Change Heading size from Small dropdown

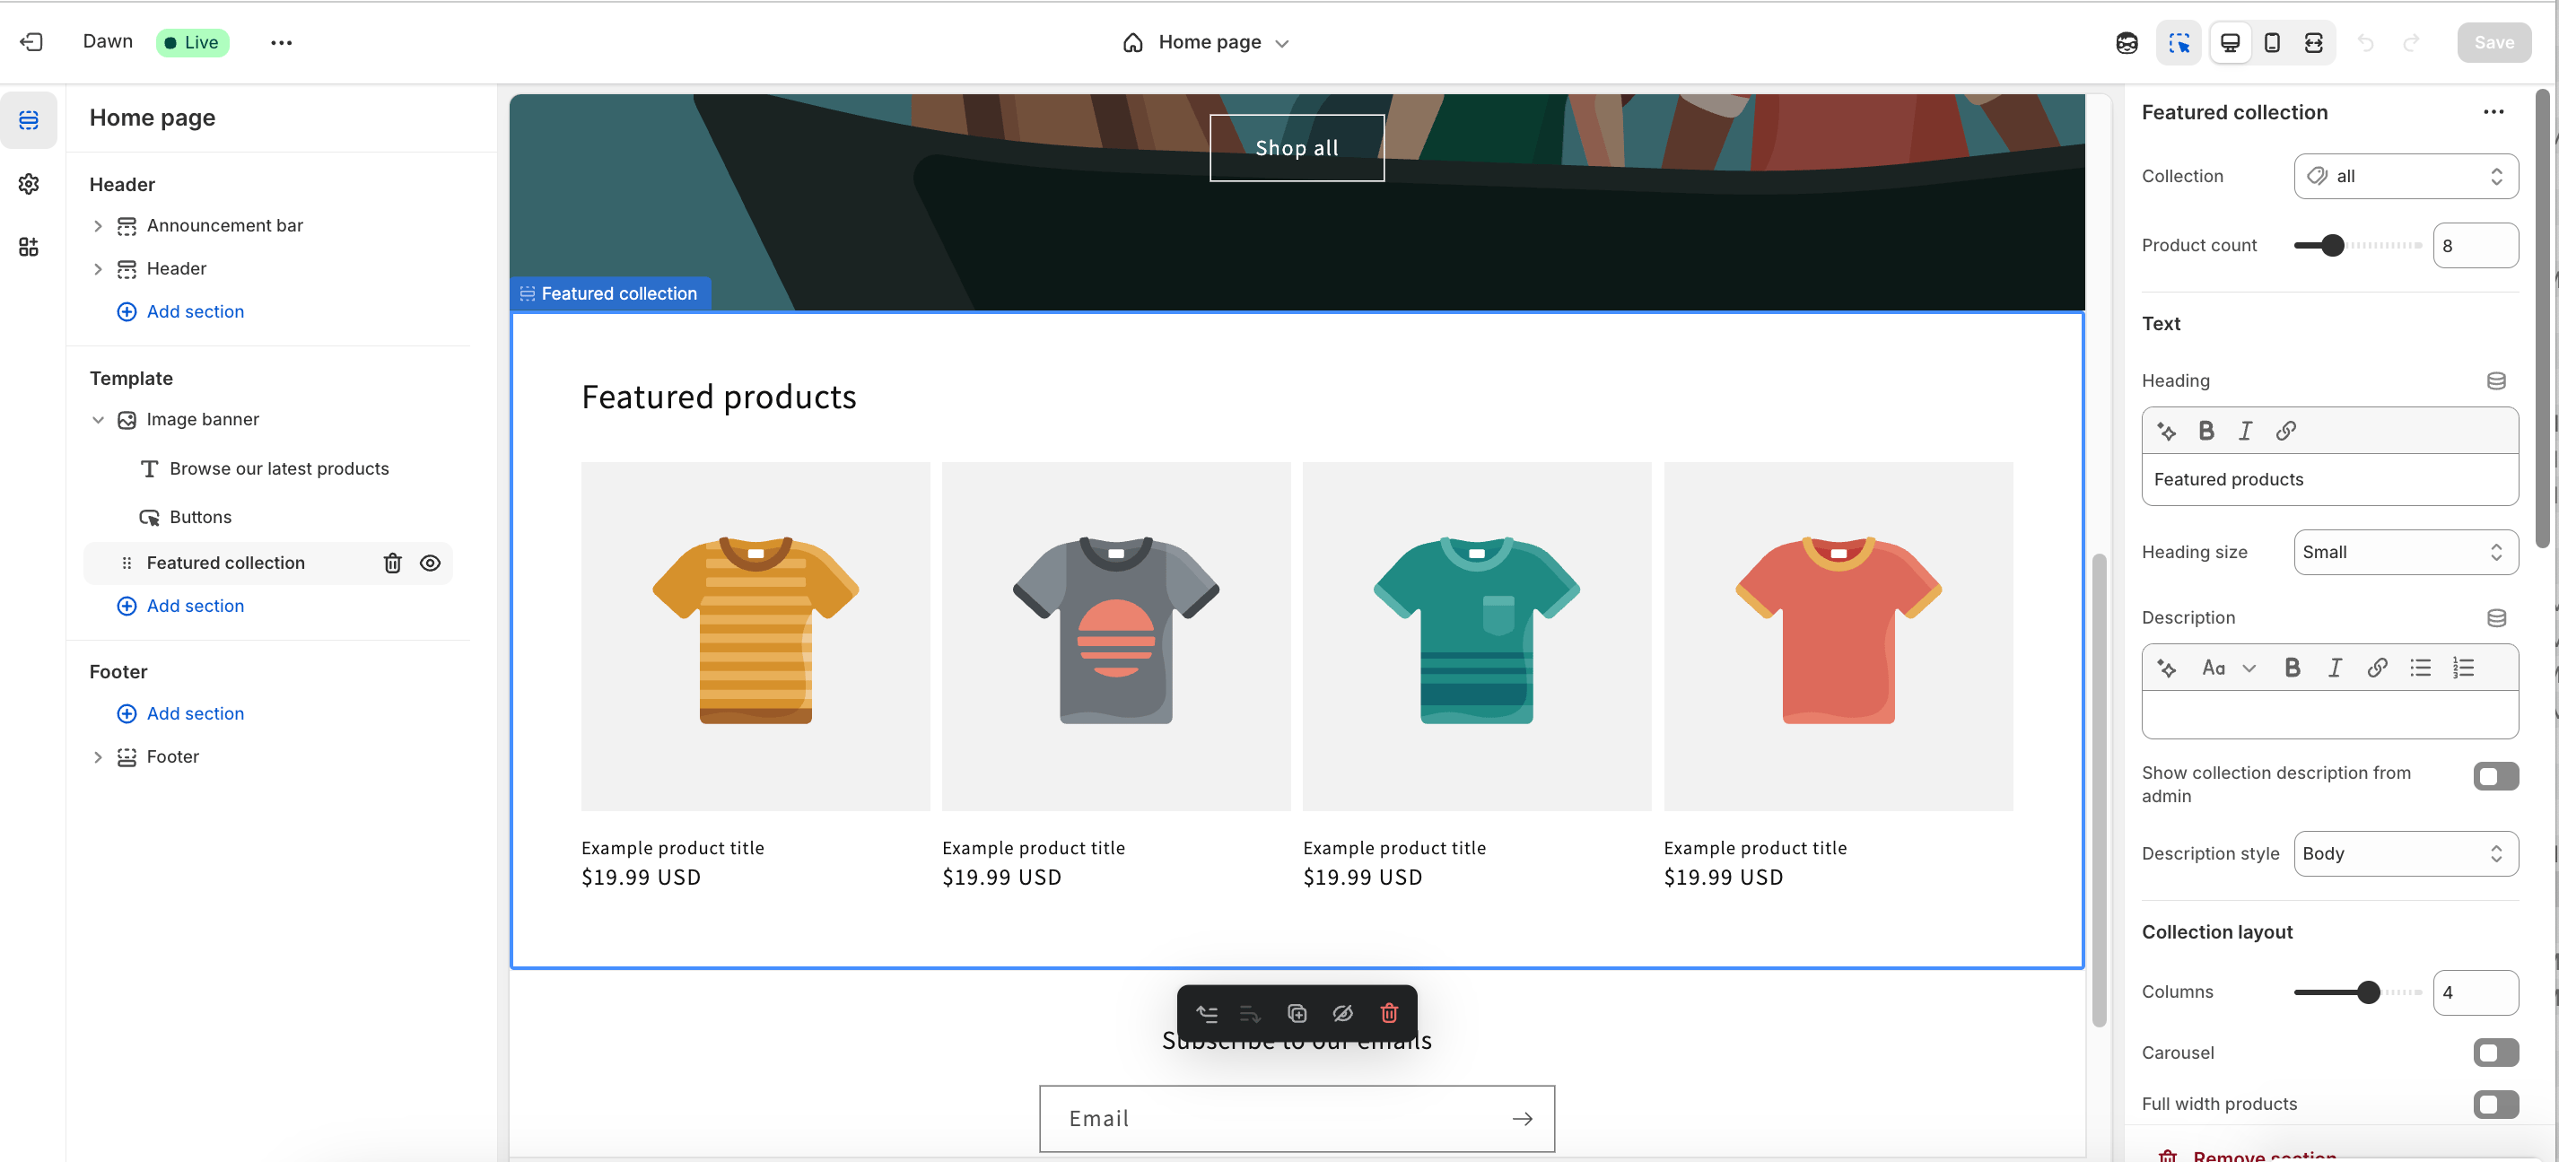click(2405, 552)
